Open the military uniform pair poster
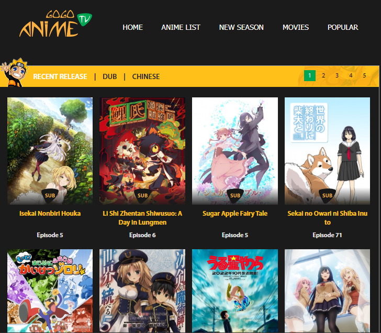The image size is (381, 333). pos(142,291)
